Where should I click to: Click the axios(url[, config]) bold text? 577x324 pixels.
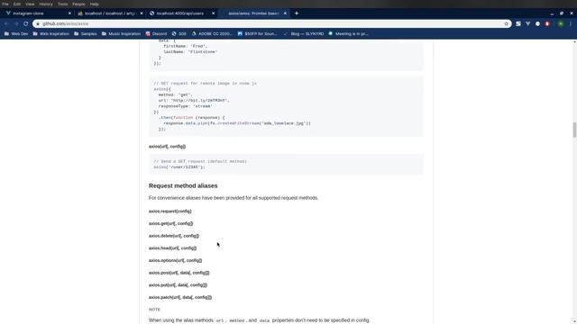[167, 146]
